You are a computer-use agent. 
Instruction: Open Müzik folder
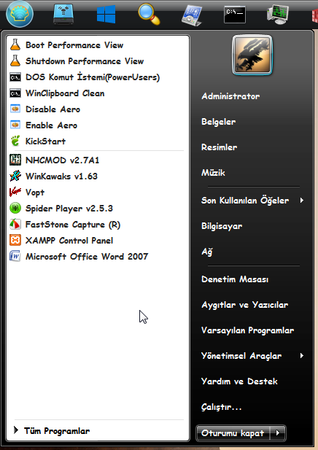(213, 172)
